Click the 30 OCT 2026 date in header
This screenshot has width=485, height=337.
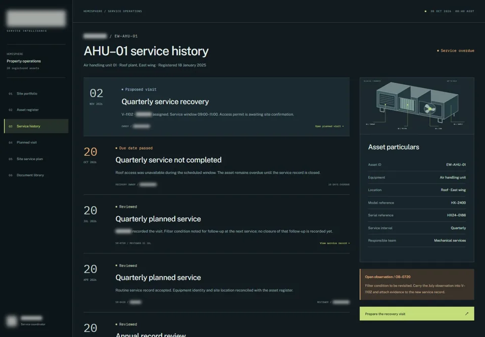click(x=441, y=11)
